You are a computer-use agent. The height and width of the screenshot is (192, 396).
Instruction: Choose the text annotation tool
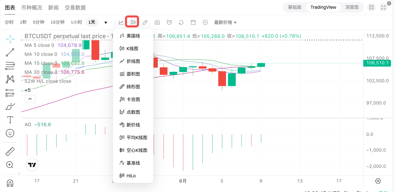tap(10, 120)
